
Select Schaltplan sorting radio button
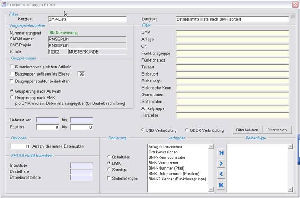(x=109, y=157)
